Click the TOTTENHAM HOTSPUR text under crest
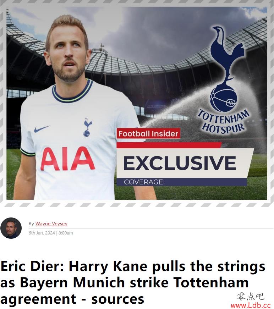 [224, 121]
